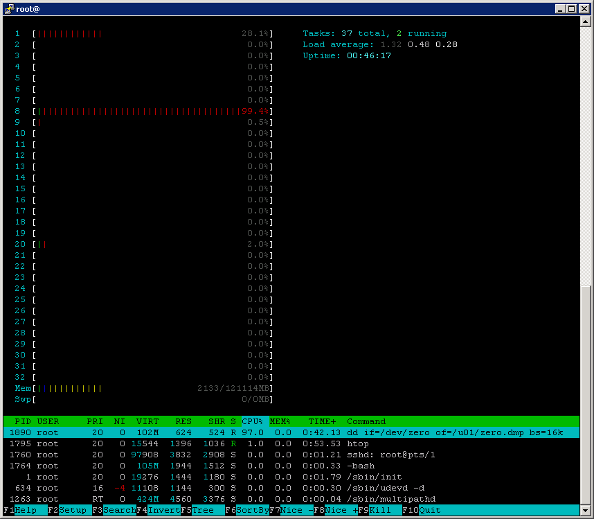The image size is (594, 519).
Task: Select the /sbin/init process row
Action: [291, 477]
